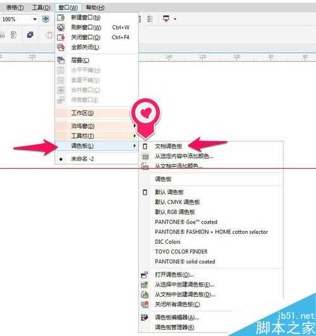Open the 帮助(H) menu

[x=95, y=8]
